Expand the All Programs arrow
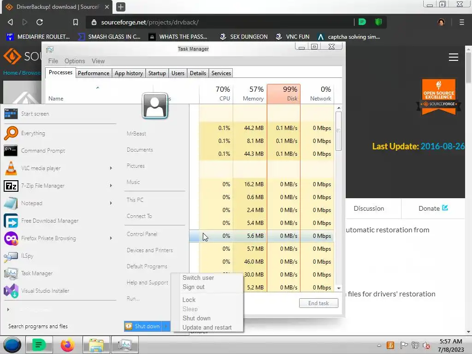 point(8,309)
